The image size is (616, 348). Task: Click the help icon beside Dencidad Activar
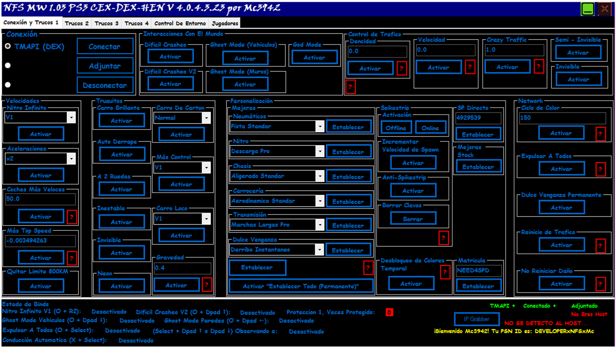402,68
